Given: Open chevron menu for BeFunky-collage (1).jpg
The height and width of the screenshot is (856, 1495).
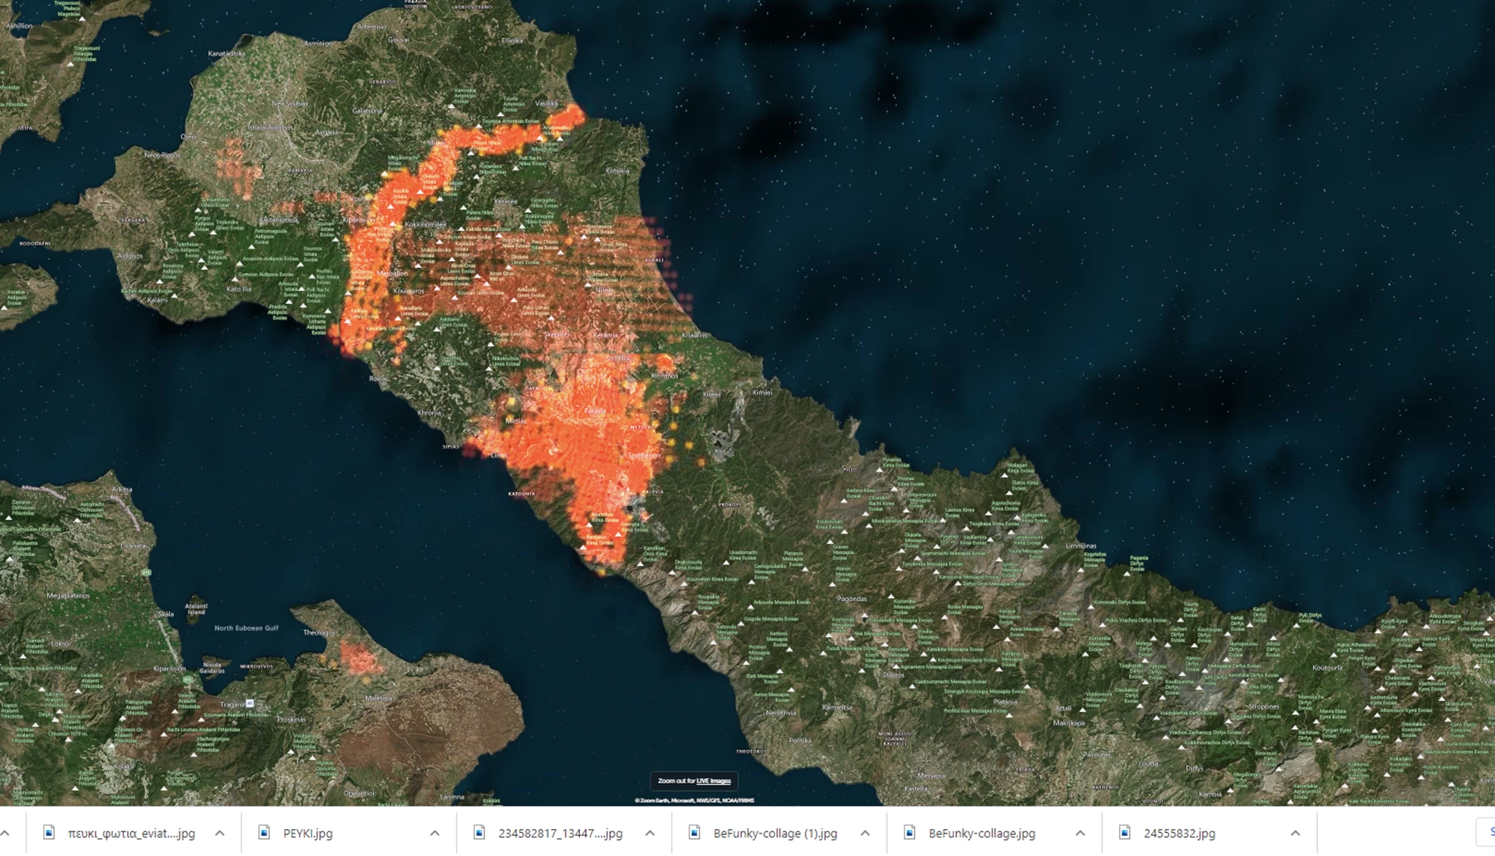Looking at the screenshot, I should point(865,833).
